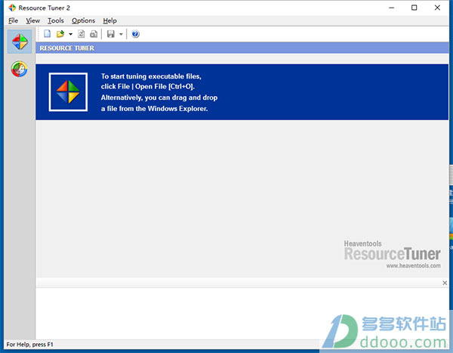Open the File menu
The width and height of the screenshot is (453, 353).
pos(14,20)
